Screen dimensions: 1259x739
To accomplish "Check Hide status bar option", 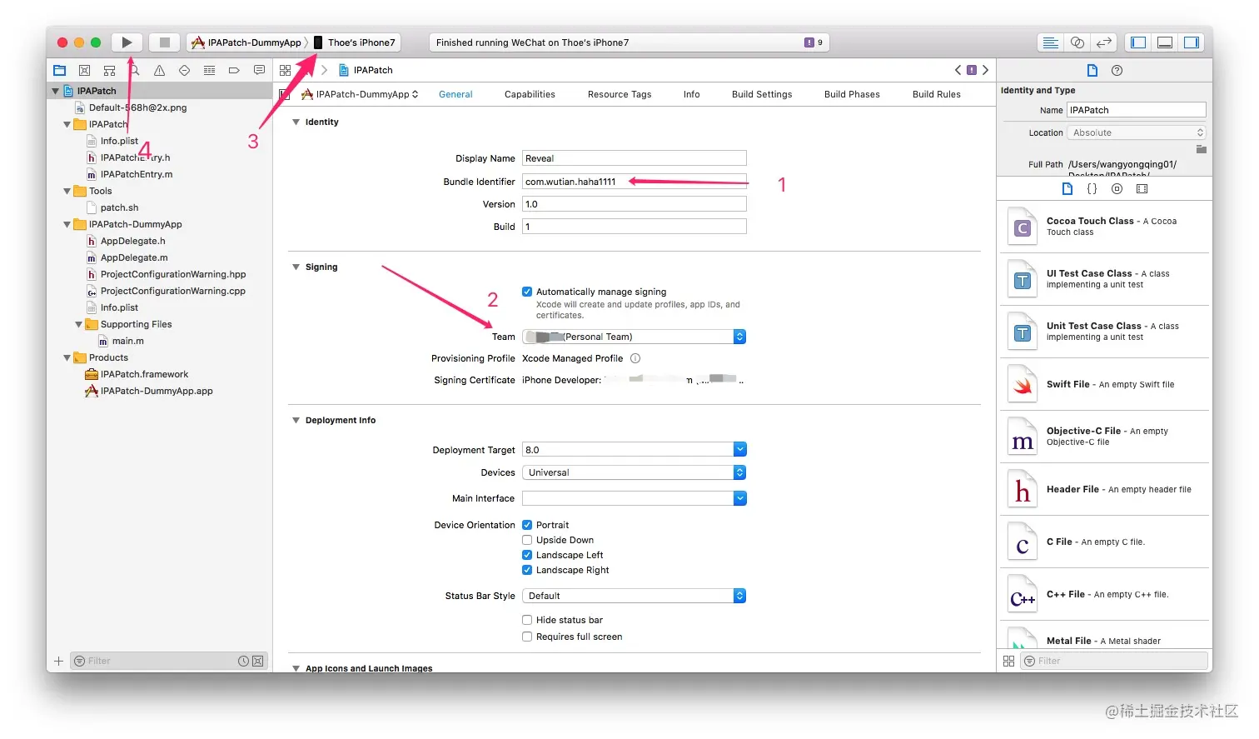I will click(527, 620).
